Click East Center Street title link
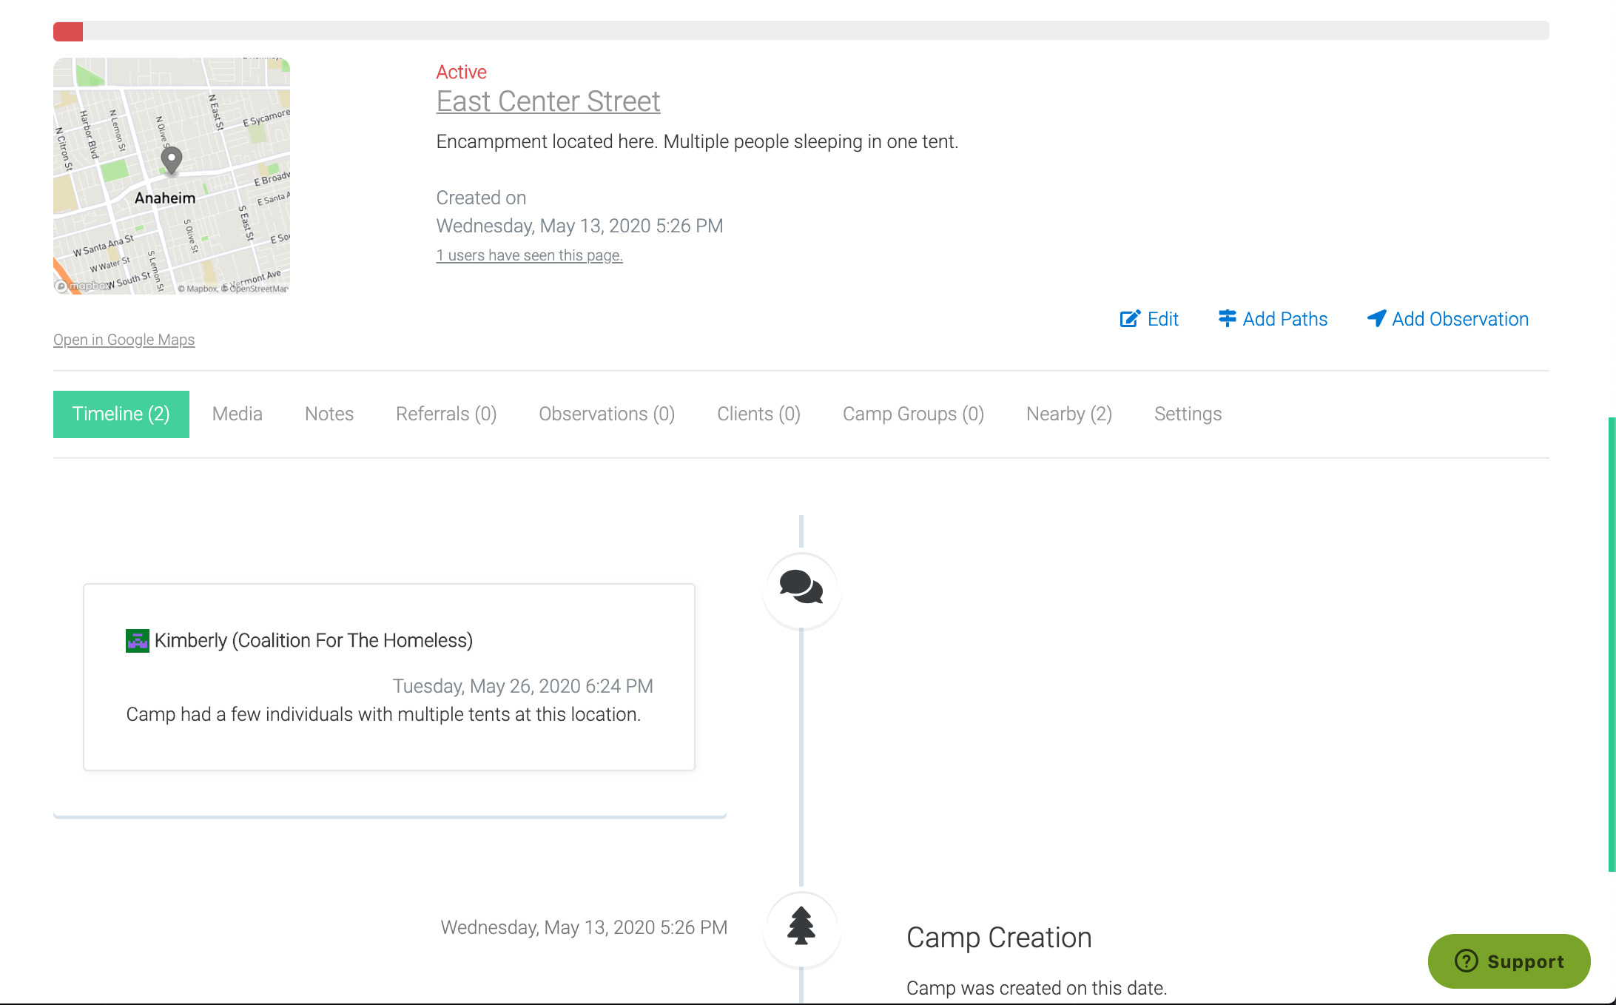Screen dimensions: 1616x1005 (548, 101)
